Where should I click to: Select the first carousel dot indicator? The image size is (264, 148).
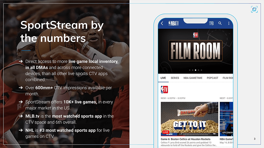click(x=189, y=70)
